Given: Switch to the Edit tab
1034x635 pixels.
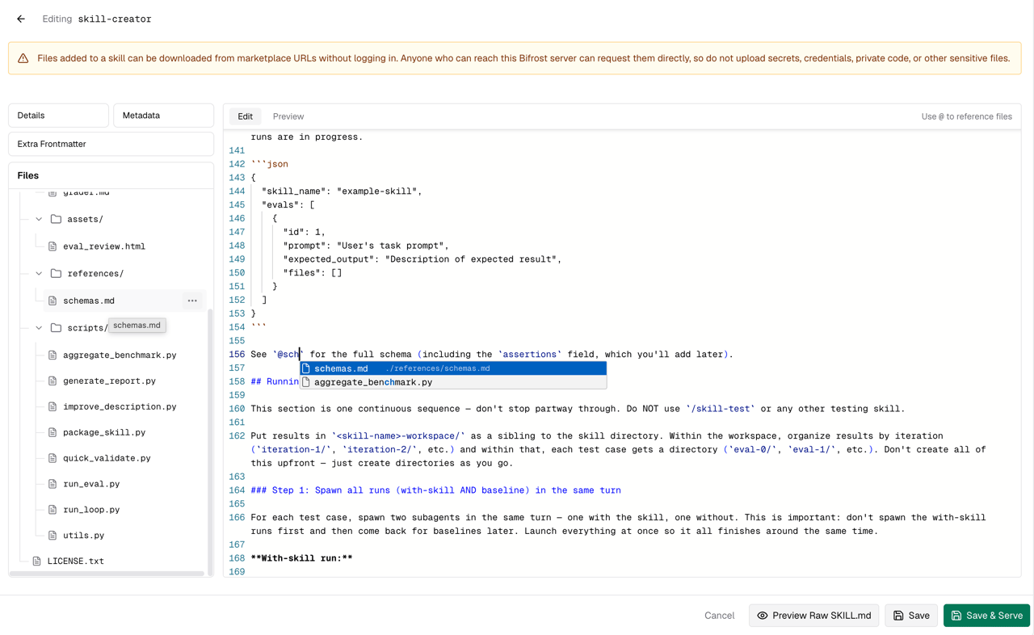Looking at the screenshot, I should (x=245, y=116).
